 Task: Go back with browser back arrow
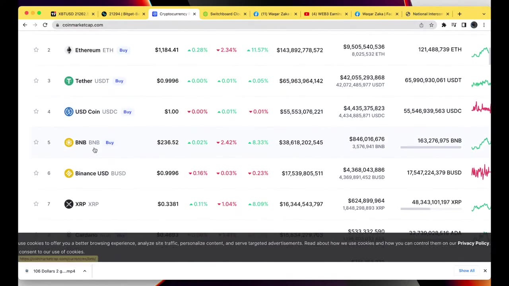coord(25,25)
